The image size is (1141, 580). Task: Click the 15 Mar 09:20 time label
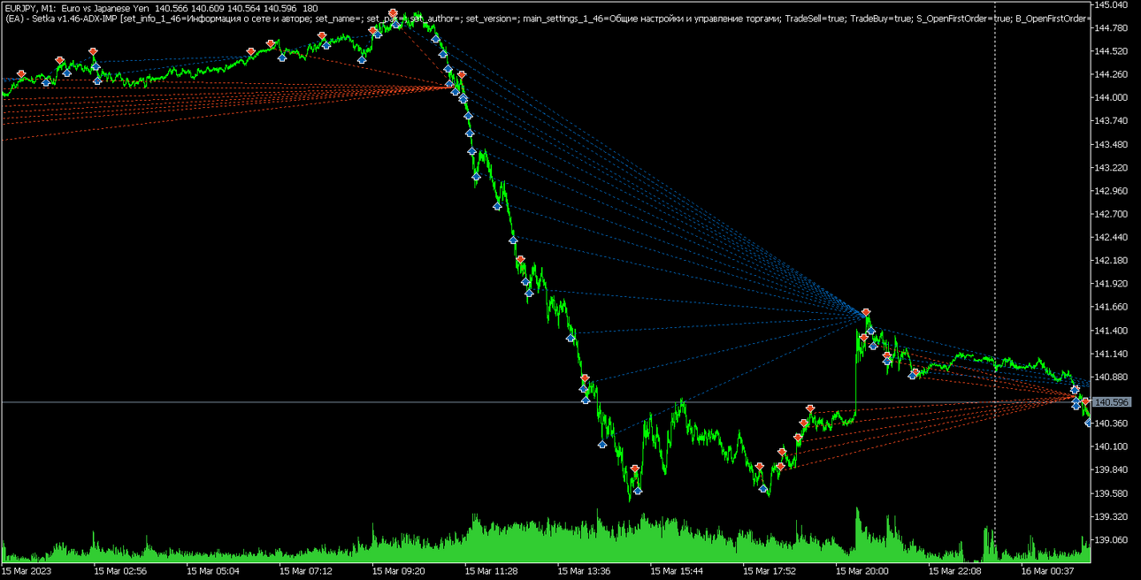[x=399, y=571]
